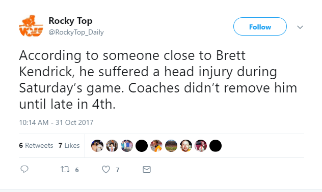Open stadium photo liker avatar

click(171, 146)
